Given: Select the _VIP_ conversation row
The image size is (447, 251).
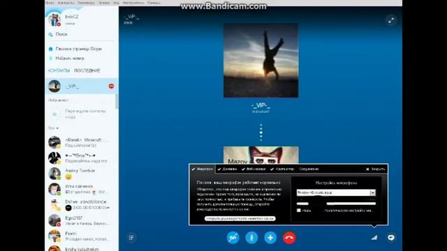Looking at the screenshot, I should tap(82, 86).
